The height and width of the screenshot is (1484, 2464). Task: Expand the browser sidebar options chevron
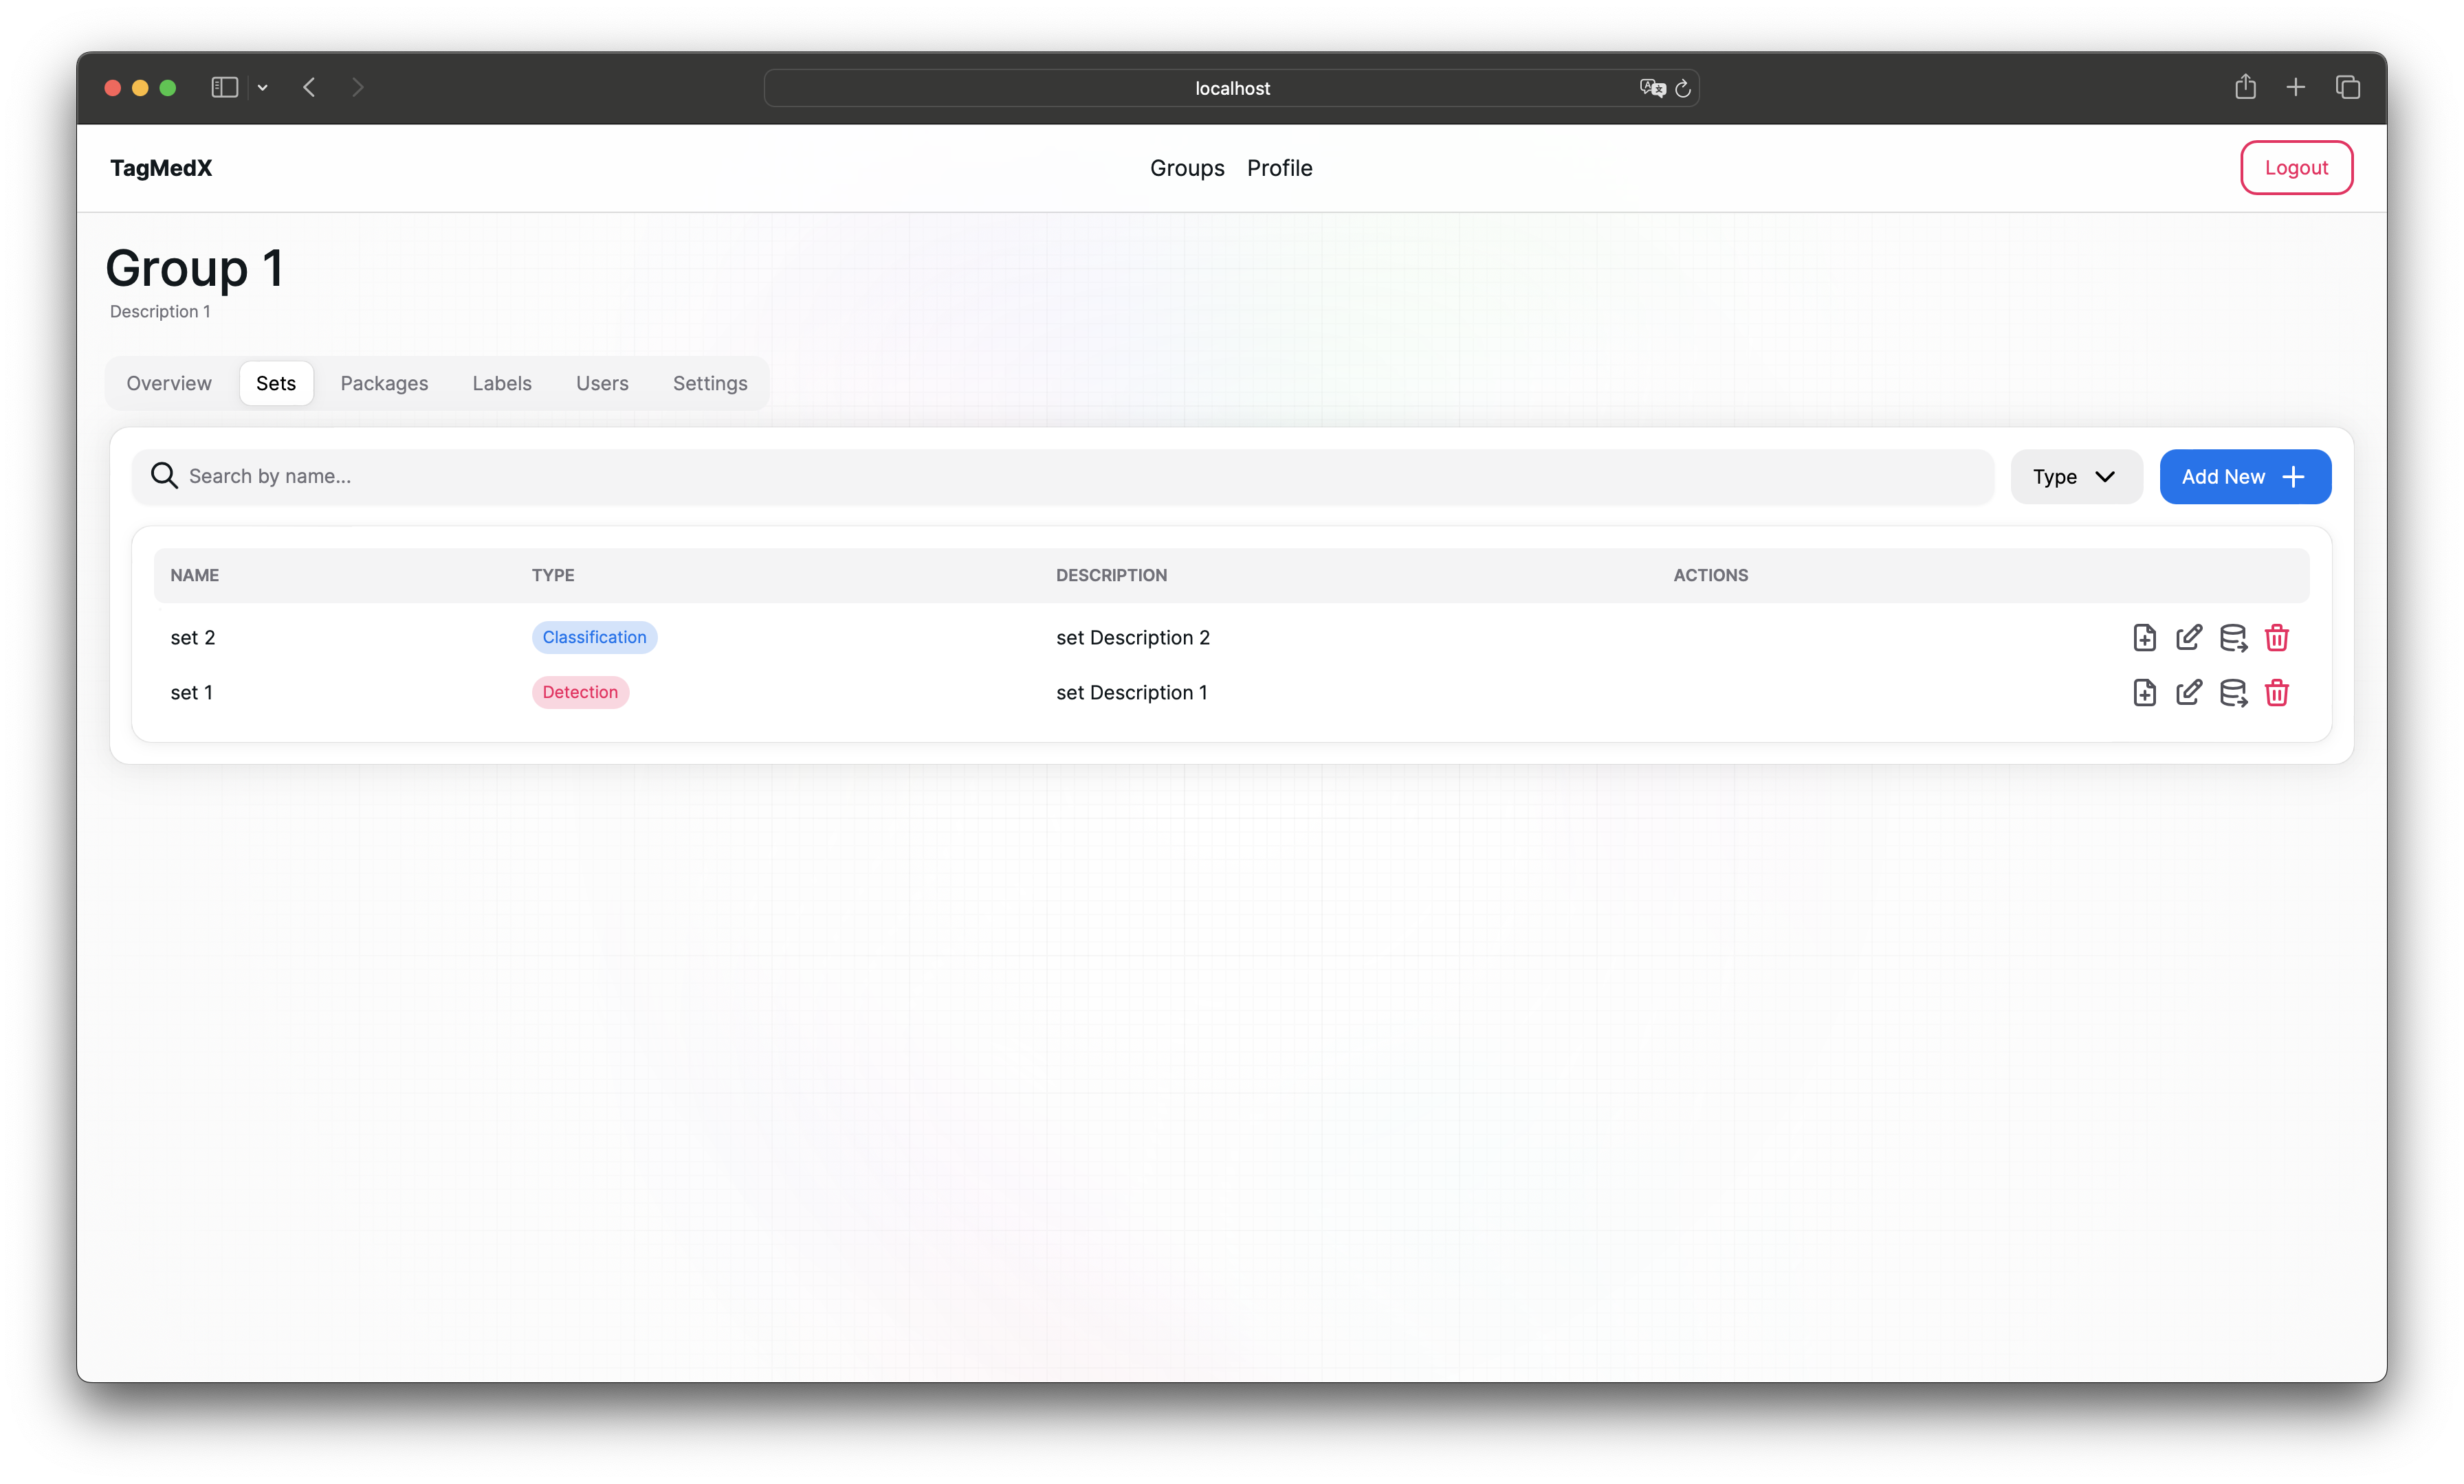pyautogui.click(x=263, y=88)
